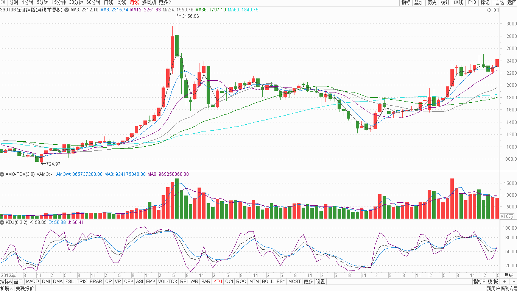Click 返回 to go back
Image resolution: width=517 pixels, height=291 pixels.
[512, 2]
